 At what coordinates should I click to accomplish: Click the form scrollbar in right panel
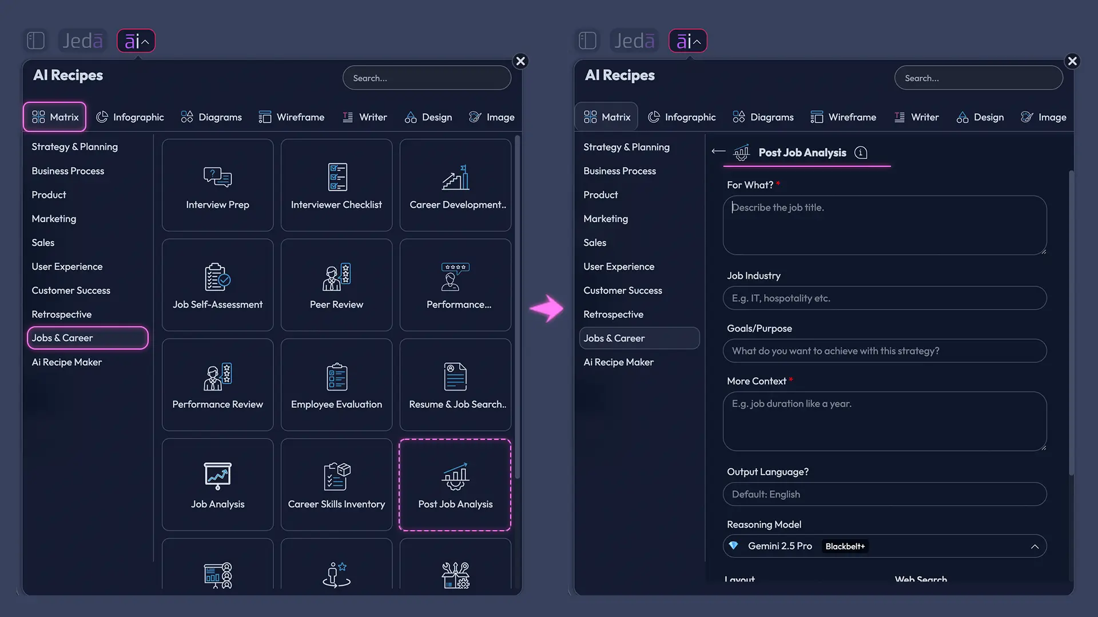[x=1071, y=323]
